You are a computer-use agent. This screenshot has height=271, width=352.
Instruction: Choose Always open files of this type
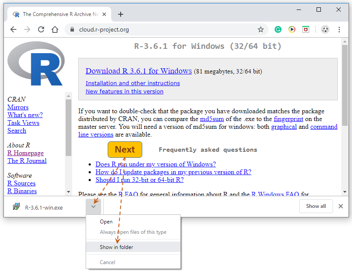[x=133, y=232]
